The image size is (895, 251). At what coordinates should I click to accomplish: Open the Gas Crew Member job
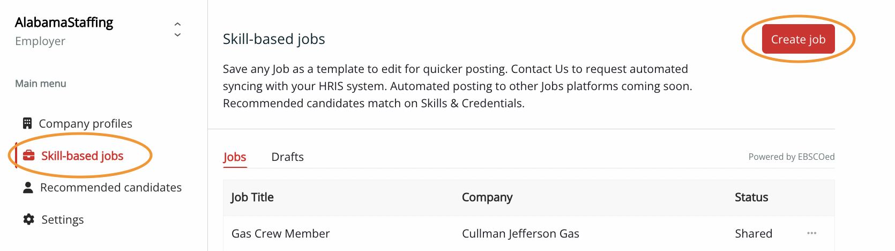280,234
